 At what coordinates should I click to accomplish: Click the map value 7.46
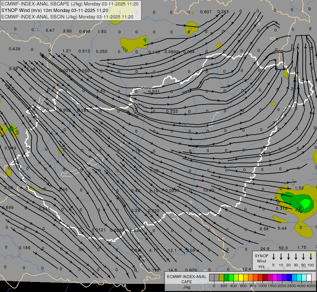pos(31,69)
